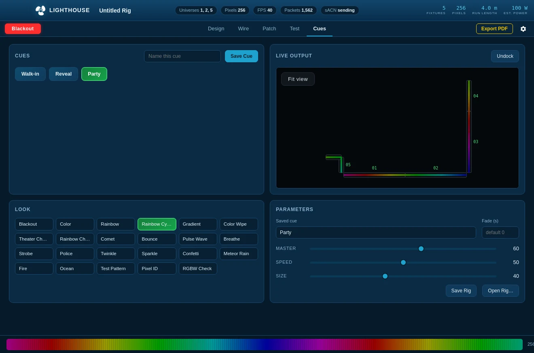Viewport: 534px width, 353px height.
Task: Open the Cues tab
Action: [320, 29]
